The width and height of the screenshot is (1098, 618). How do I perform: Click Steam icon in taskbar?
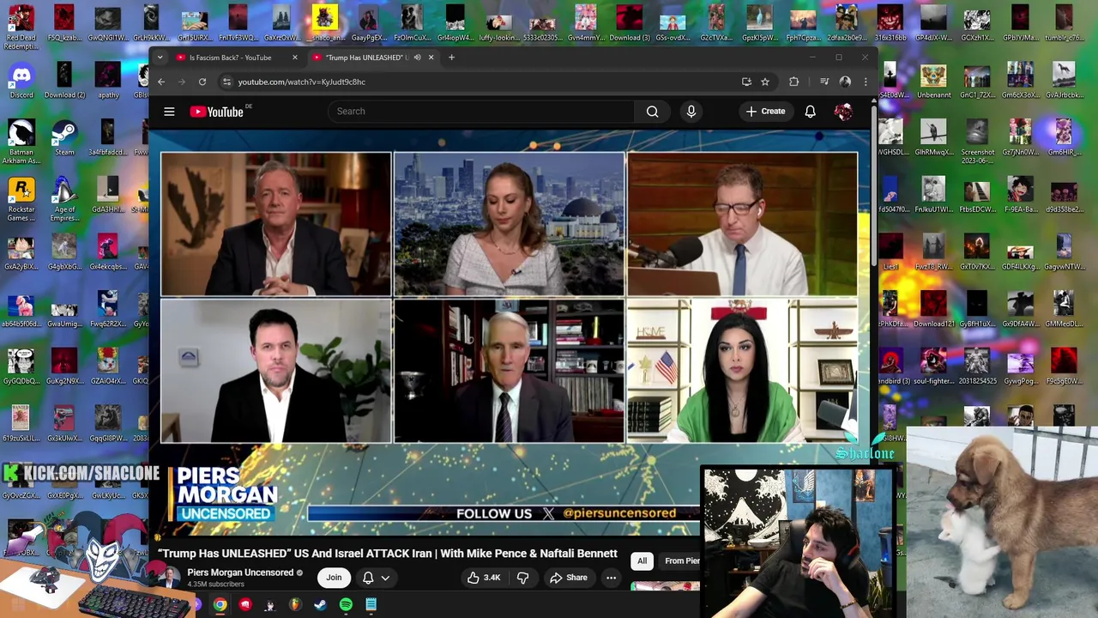(x=320, y=604)
